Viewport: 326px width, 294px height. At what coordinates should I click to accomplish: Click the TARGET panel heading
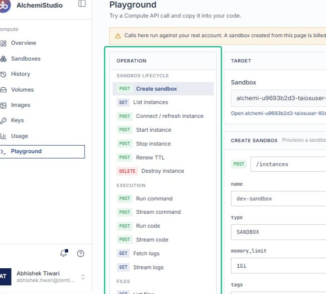point(241,61)
